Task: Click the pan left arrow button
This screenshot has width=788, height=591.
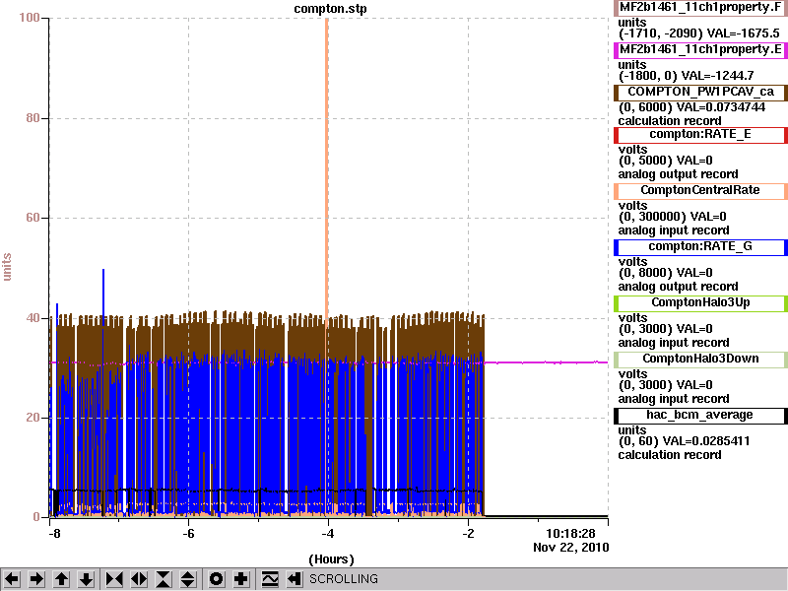Action: pos(12,579)
